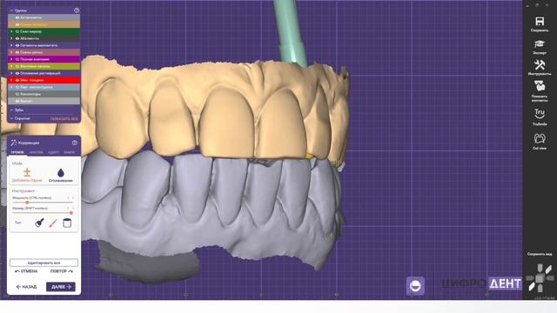Click the help icon in Группы panel
Image resolution: width=557 pixels, height=313 pixels.
(x=77, y=10)
